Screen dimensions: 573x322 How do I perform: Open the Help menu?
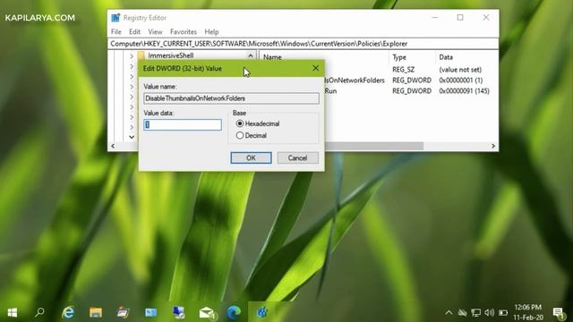[211, 32]
